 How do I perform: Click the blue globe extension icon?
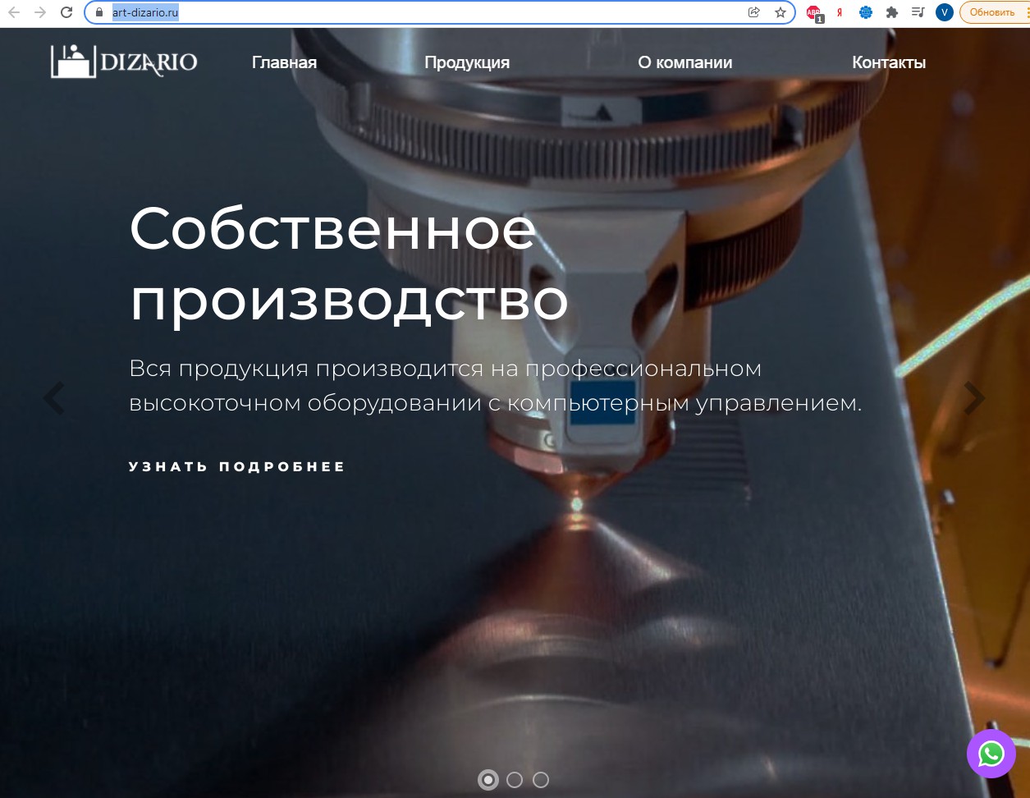pyautogui.click(x=866, y=12)
